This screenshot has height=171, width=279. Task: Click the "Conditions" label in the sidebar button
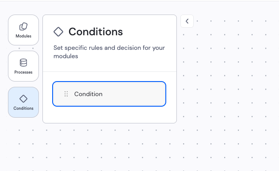23,108
